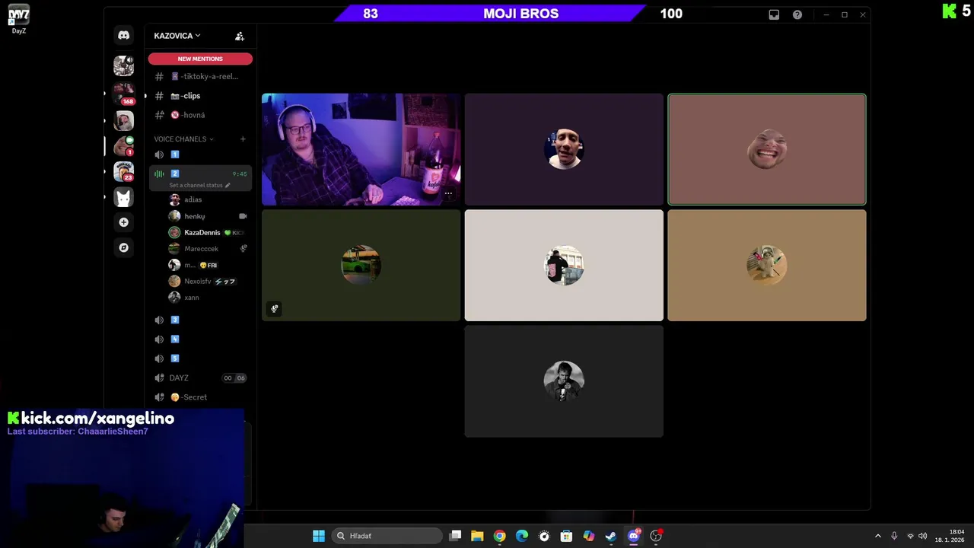
Task: Click the taskbar microphone tray icon
Action: click(894, 536)
